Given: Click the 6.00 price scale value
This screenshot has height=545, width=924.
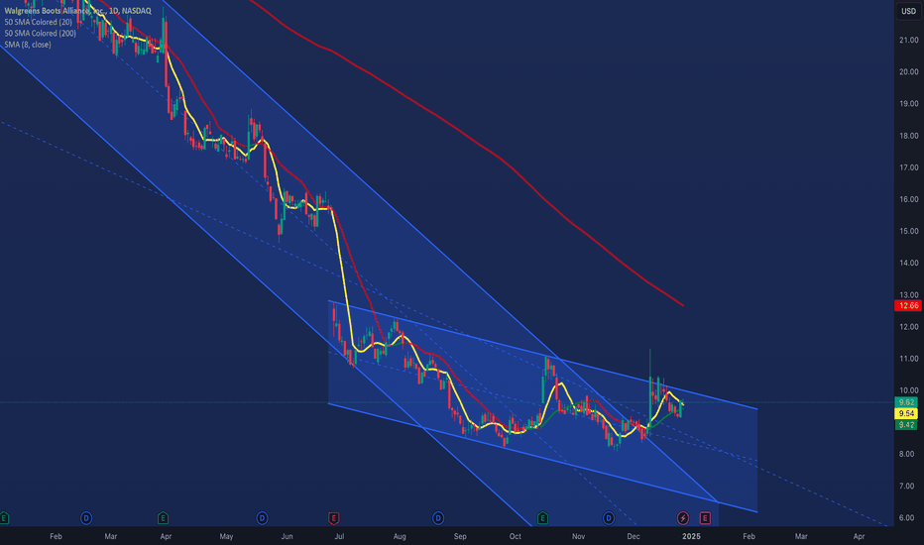Looking at the screenshot, I should 909,518.
